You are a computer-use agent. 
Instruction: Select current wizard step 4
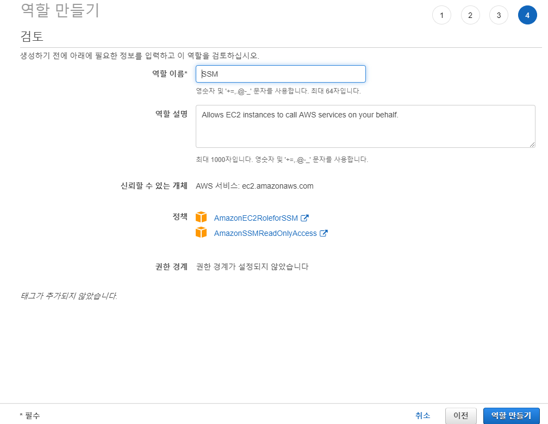tap(527, 15)
